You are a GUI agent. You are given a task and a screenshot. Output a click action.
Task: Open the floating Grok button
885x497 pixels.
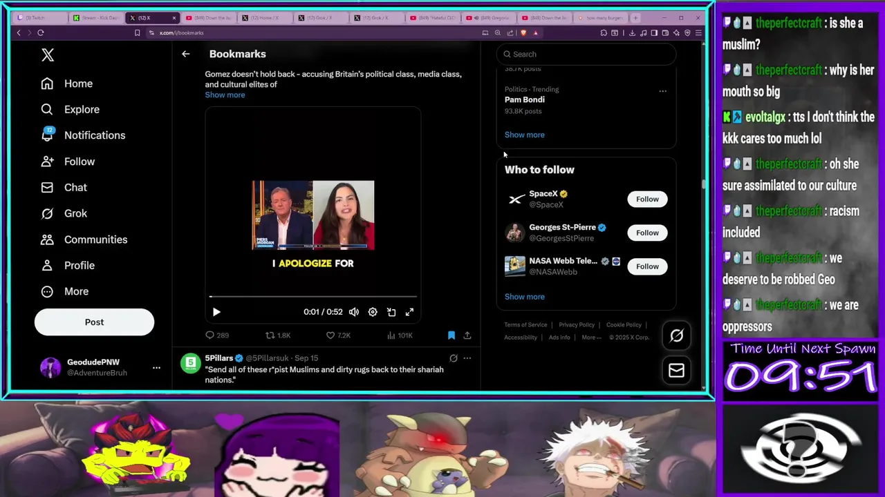[676, 335]
